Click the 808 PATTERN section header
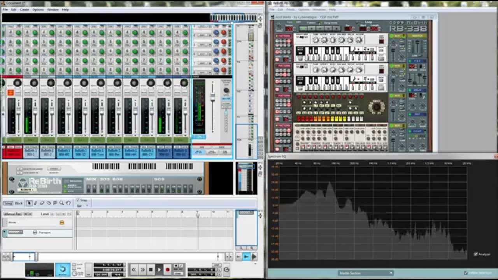The width and height of the screenshot is (498, 280). point(283,96)
